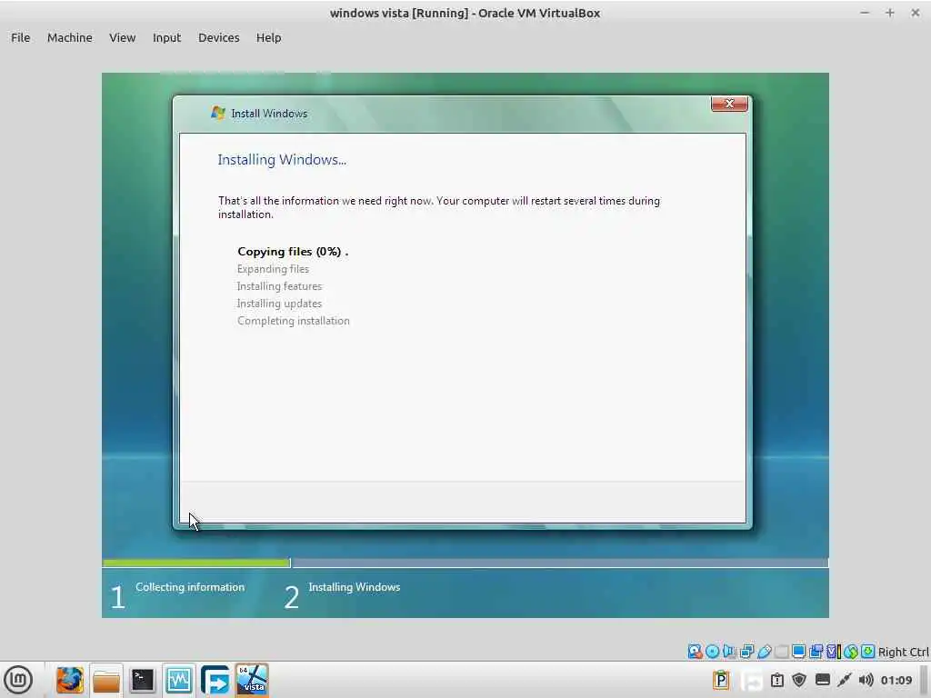Open the Linux Mint start menu
Image resolution: width=931 pixels, height=698 pixels.
[18, 680]
